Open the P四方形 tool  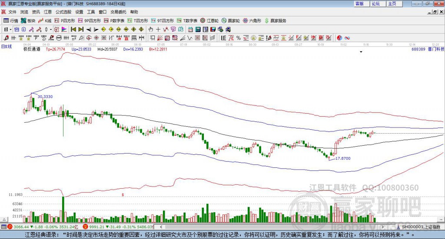point(65,21)
